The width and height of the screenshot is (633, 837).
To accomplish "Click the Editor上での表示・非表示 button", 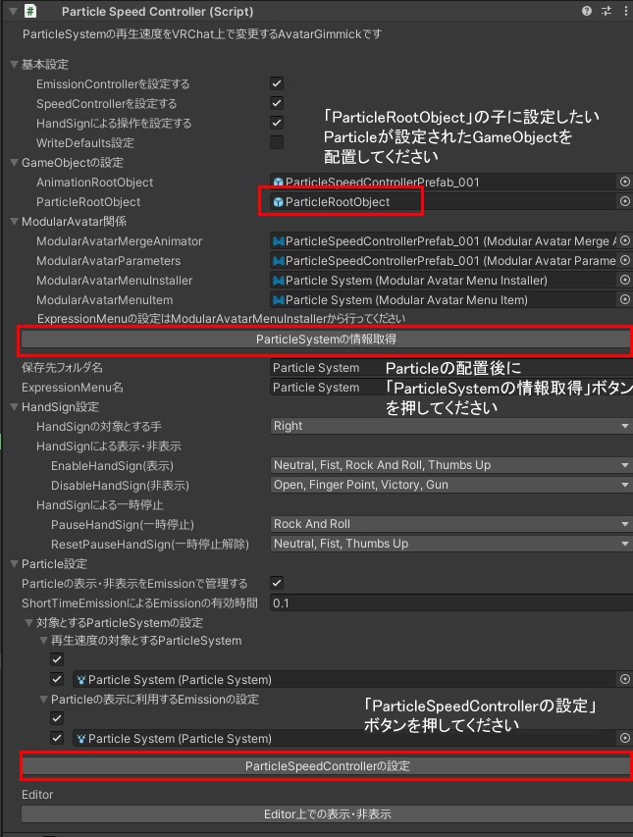I will (x=327, y=814).
